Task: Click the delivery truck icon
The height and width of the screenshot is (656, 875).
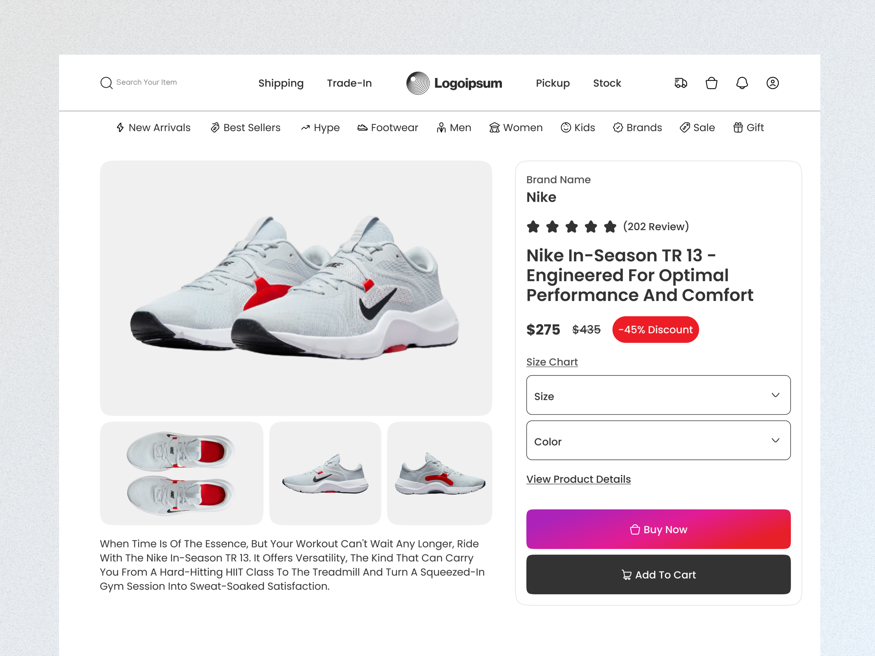Action: (x=680, y=83)
